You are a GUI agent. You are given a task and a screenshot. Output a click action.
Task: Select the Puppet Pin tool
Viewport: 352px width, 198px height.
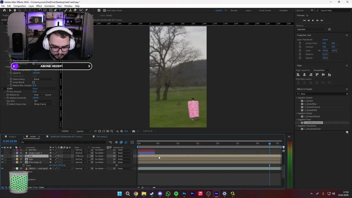point(86,10)
